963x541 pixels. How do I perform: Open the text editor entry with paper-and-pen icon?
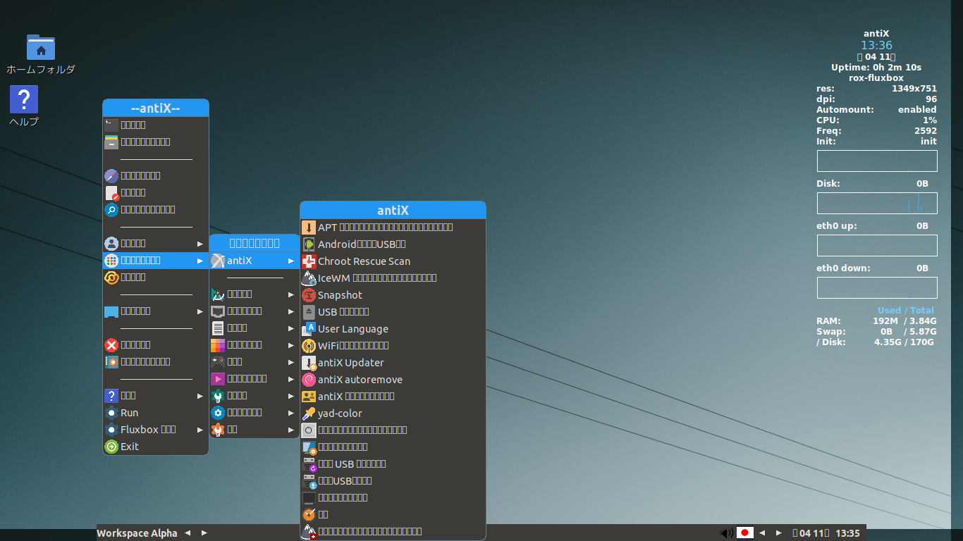(x=156, y=192)
